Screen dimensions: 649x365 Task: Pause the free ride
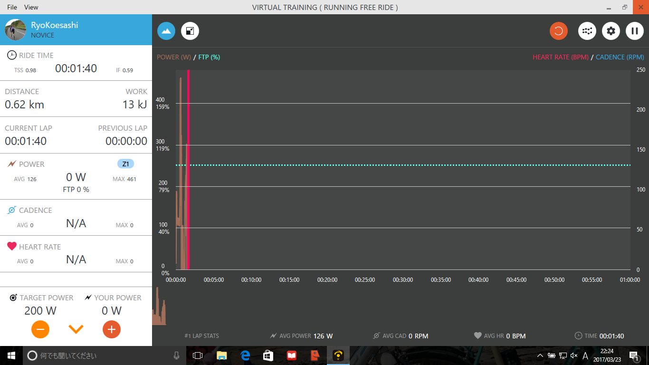(x=635, y=31)
